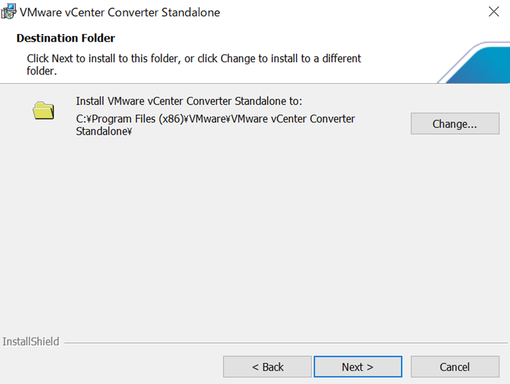Click the yellow folder icon
The width and height of the screenshot is (510, 384).
click(x=43, y=110)
